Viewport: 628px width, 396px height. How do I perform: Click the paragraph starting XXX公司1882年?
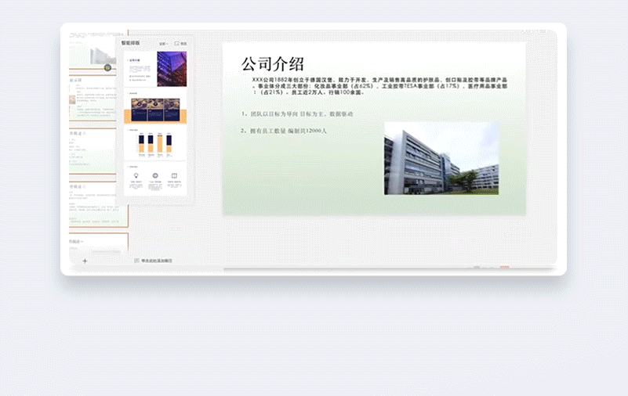[x=379, y=86]
